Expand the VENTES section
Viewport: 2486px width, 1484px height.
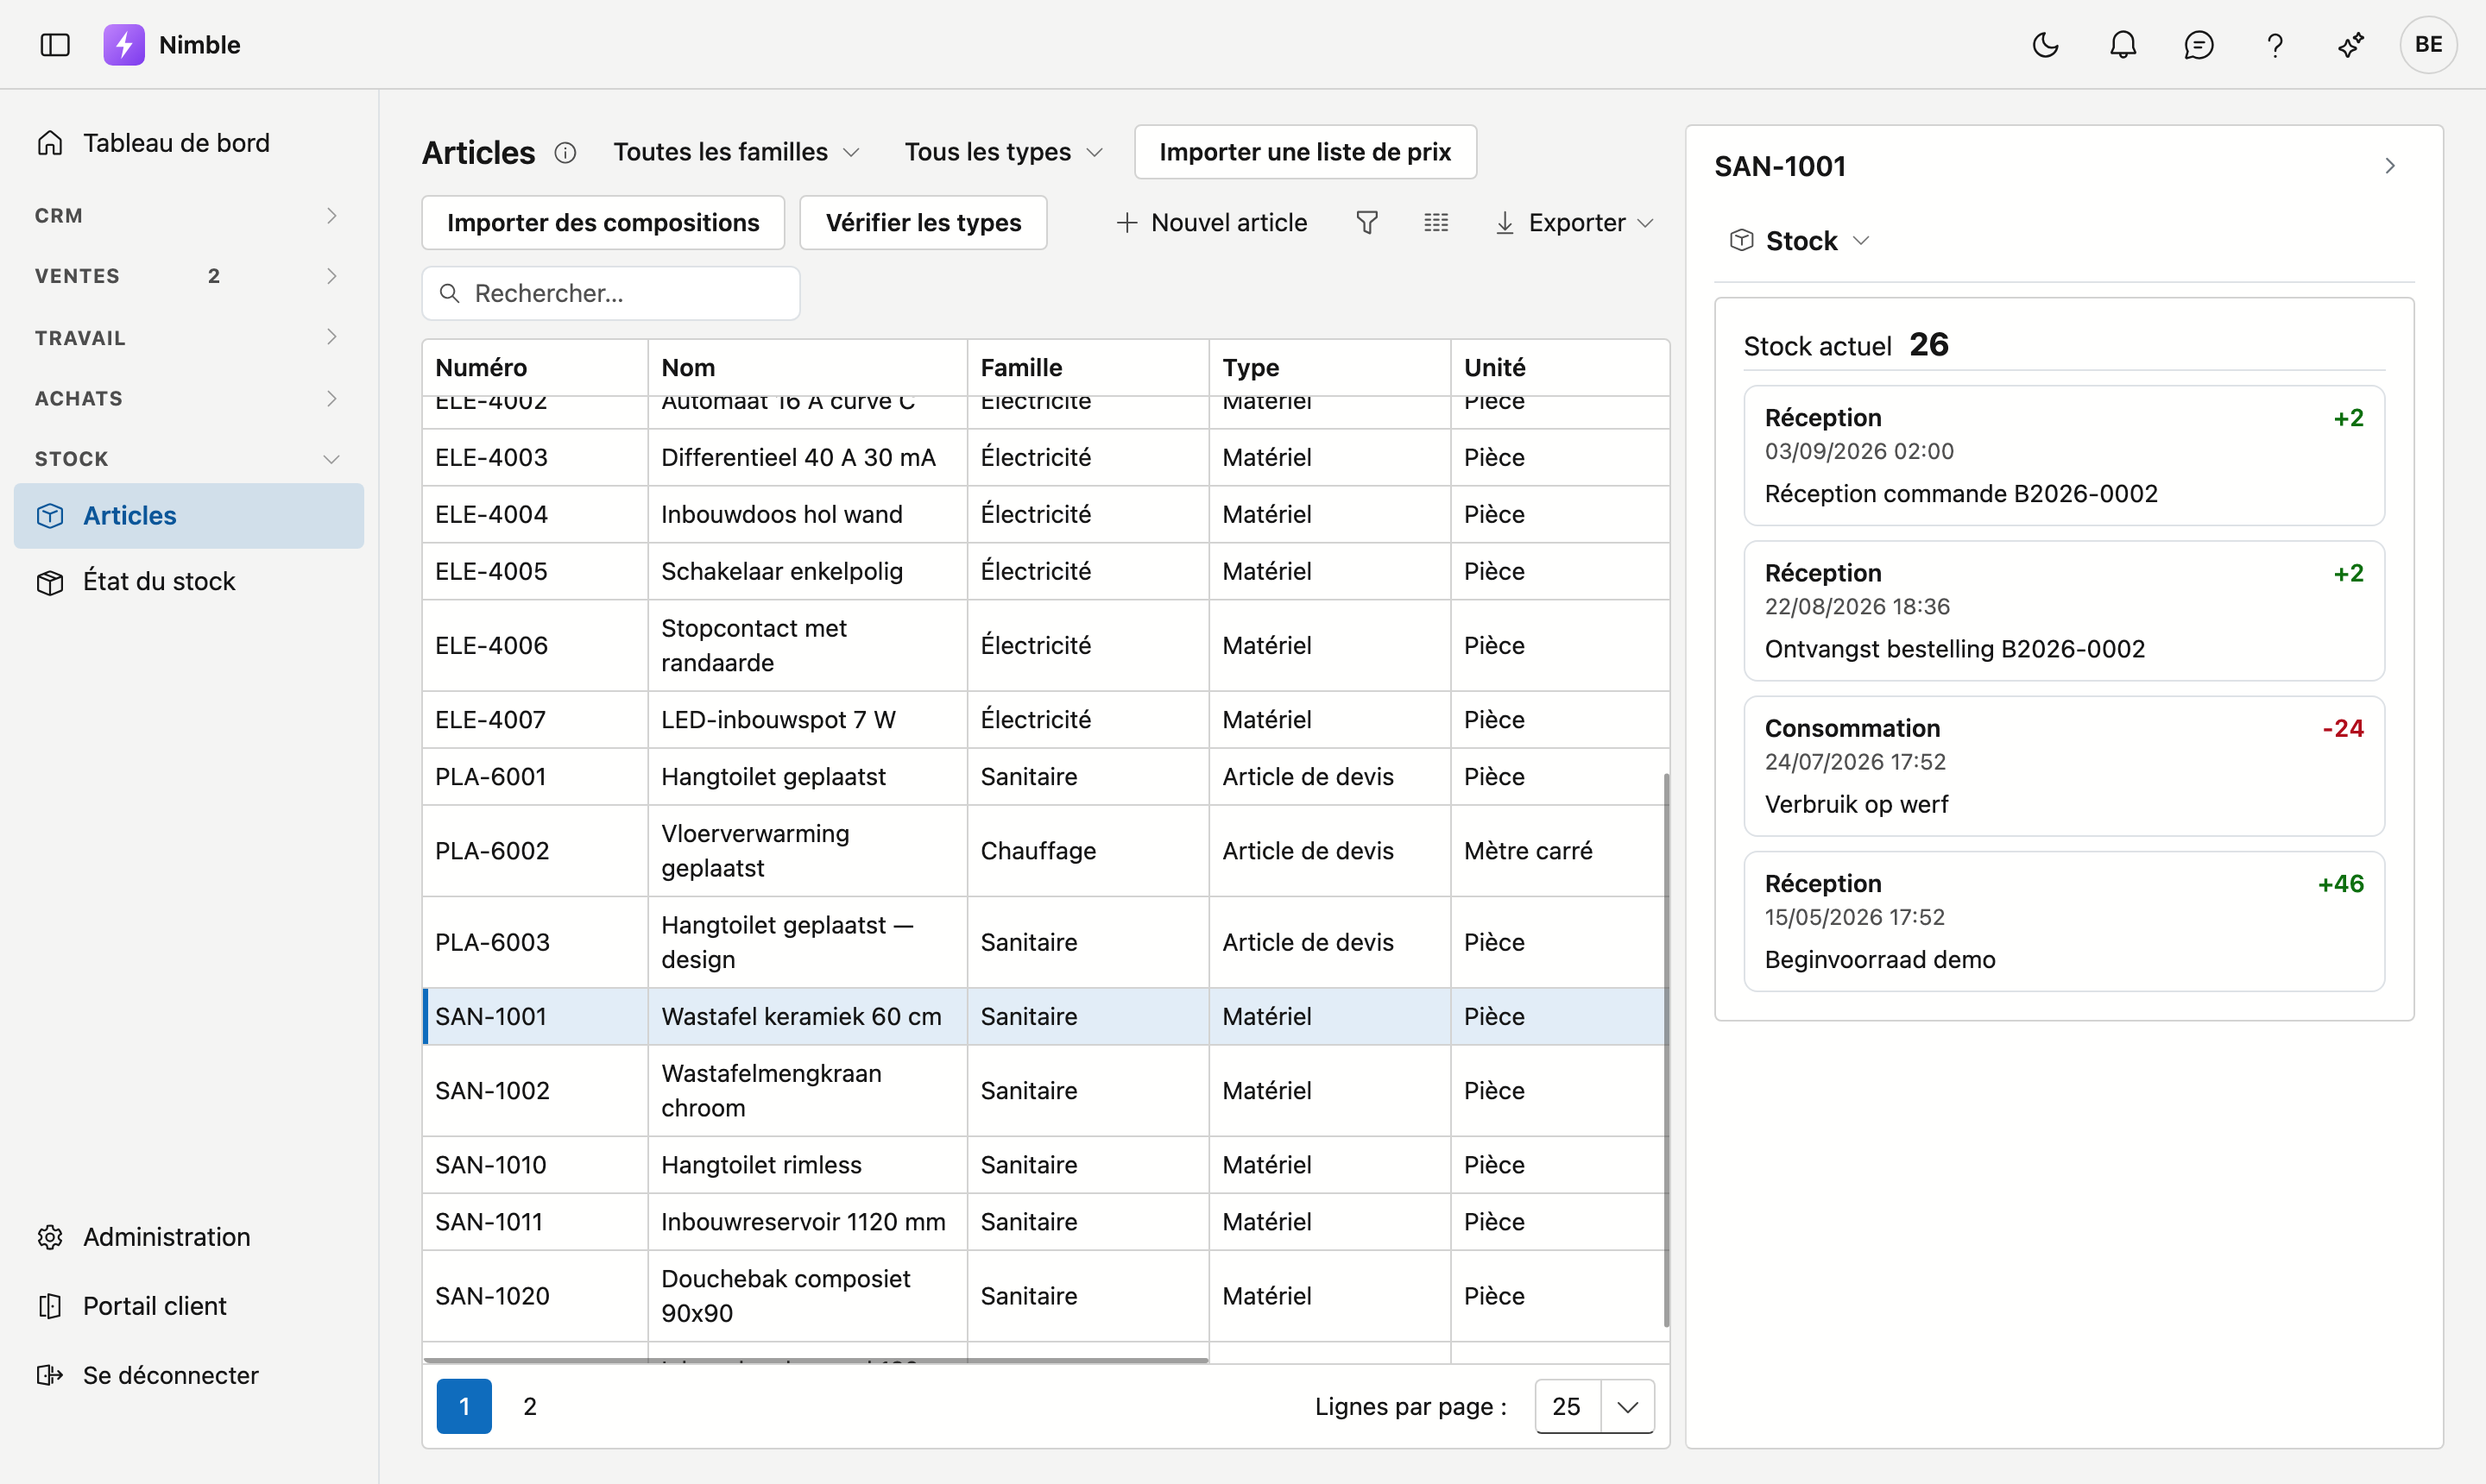[x=189, y=276]
